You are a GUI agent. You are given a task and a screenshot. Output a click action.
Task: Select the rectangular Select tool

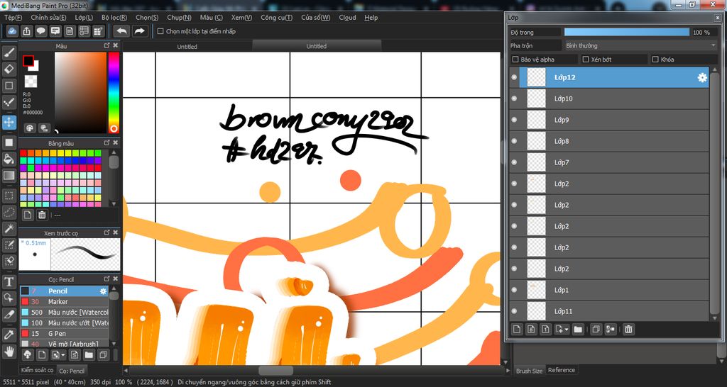(x=9, y=196)
